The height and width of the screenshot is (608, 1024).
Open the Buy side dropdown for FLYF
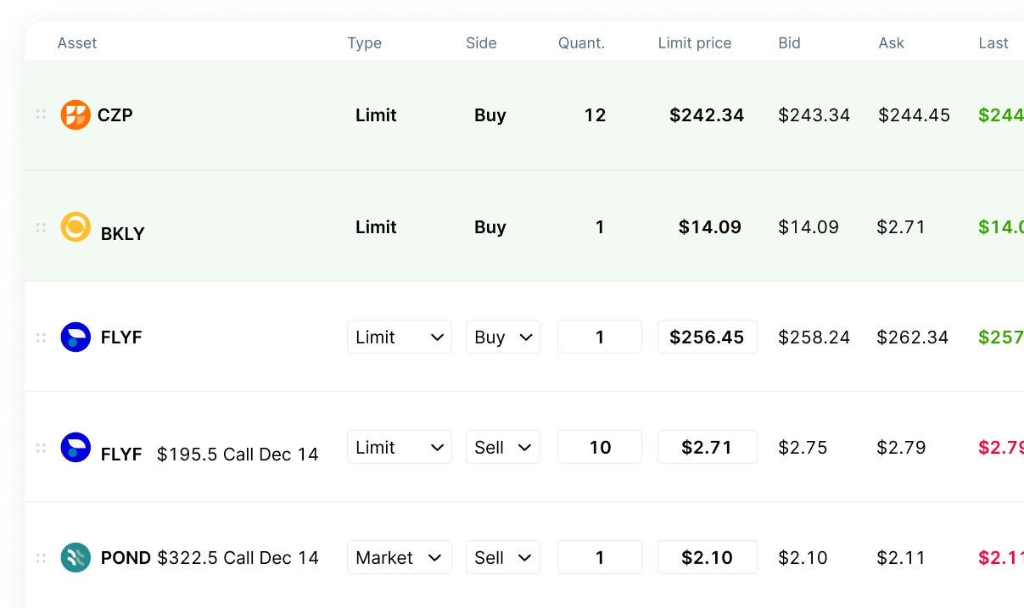click(502, 337)
